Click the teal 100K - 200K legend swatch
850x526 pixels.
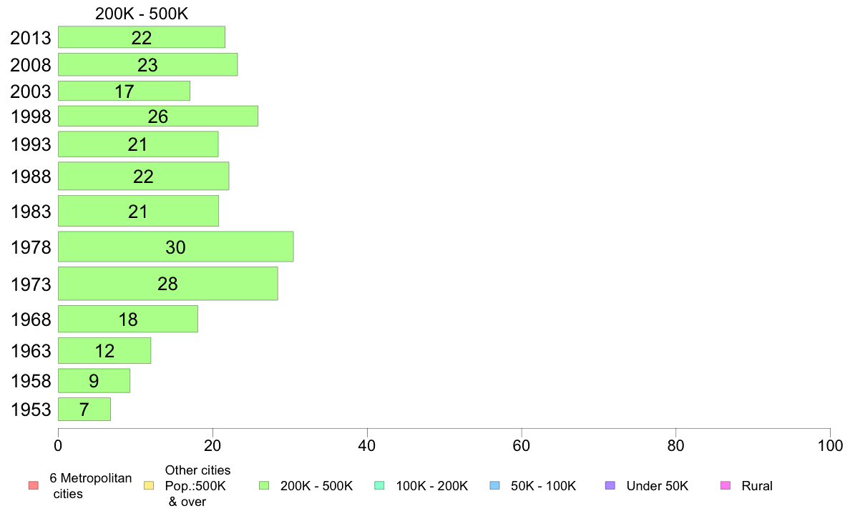[379, 485]
